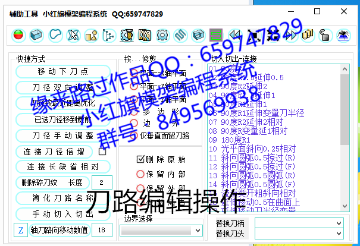Click the 轴刀路向移动数值 button
The height and width of the screenshot is (246, 360).
(60, 230)
